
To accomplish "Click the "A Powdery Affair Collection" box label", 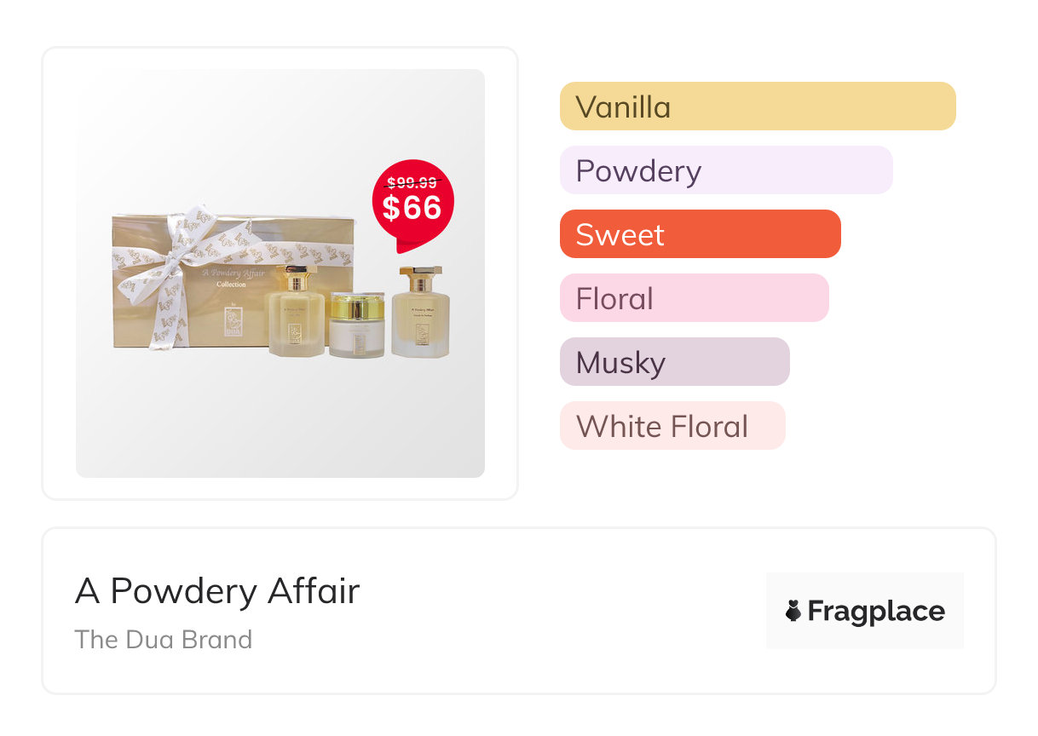I will coord(232,278).
